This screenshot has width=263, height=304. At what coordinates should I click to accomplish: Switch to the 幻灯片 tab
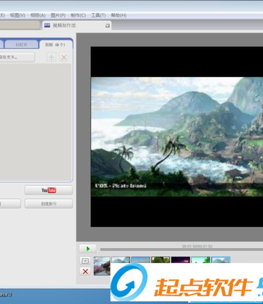coord(22,45)
